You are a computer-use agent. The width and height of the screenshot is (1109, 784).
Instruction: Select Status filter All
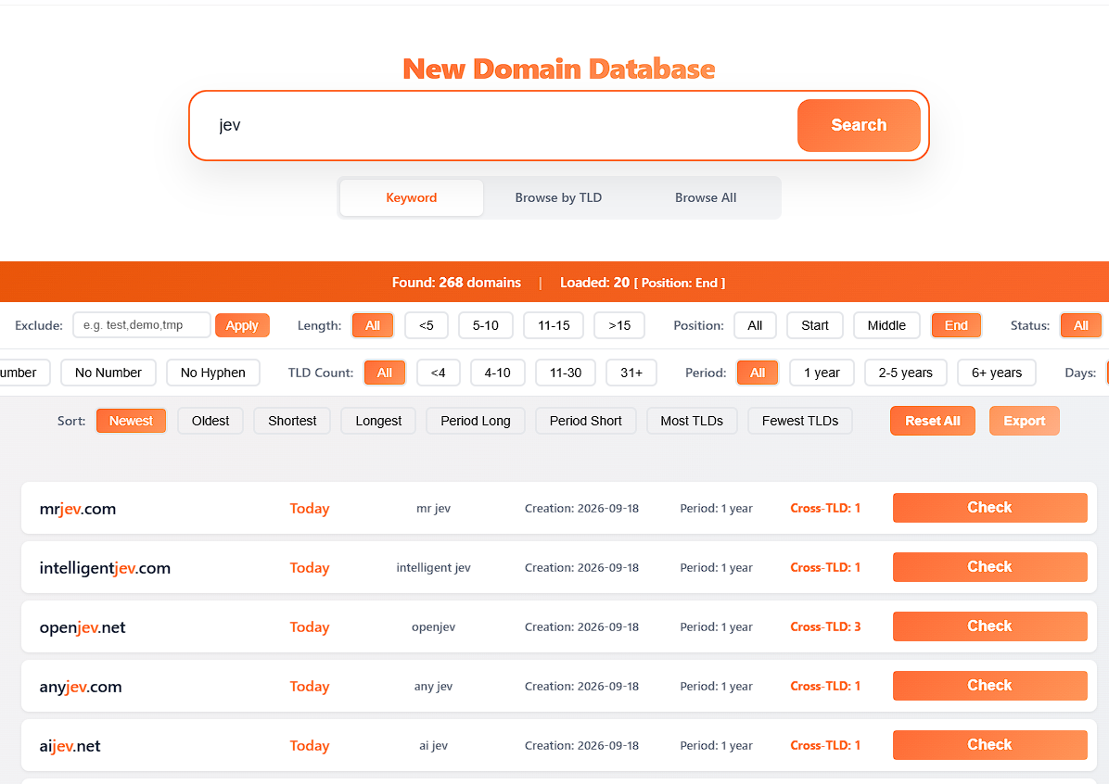[1080, 325]
